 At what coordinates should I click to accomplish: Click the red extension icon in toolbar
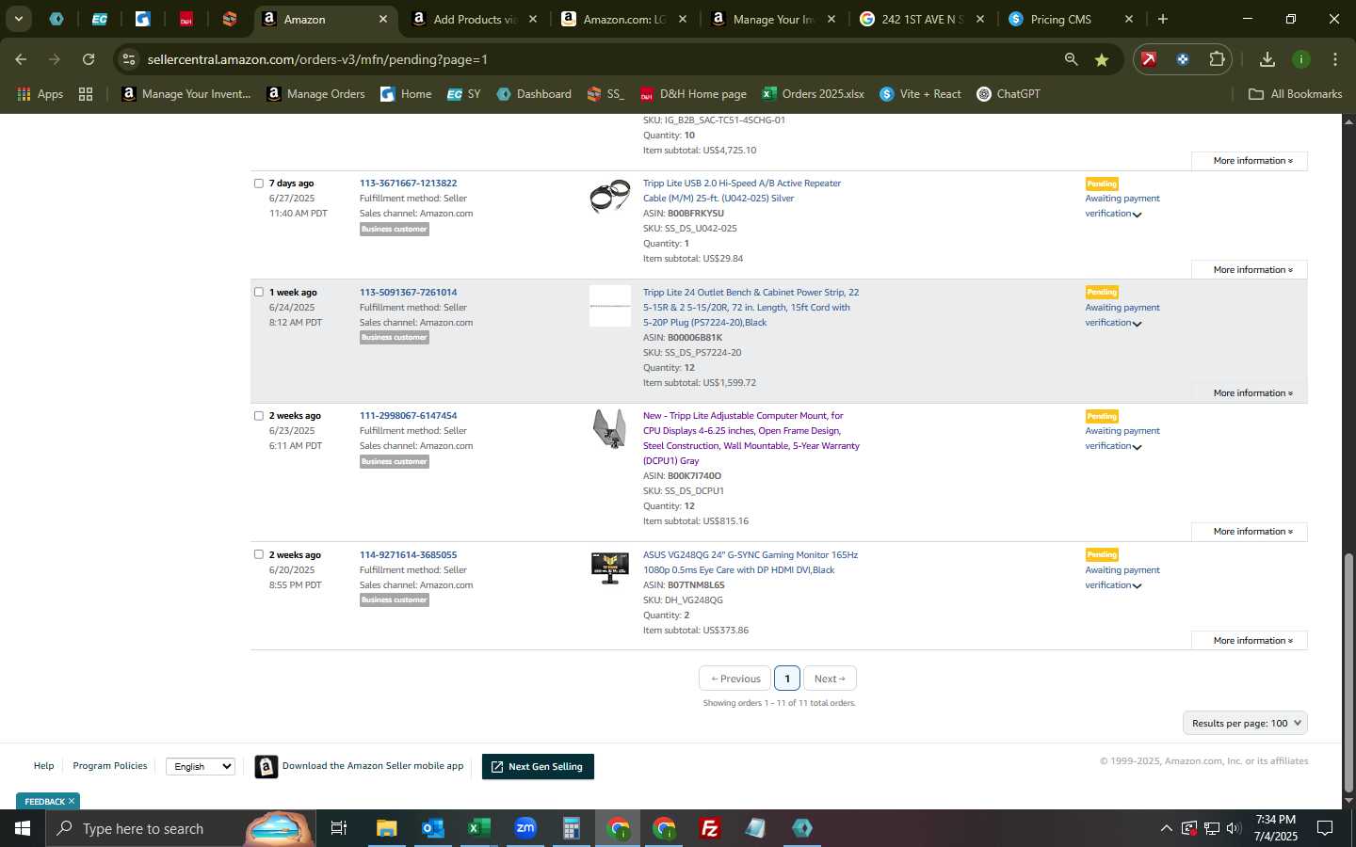[x=1149, y=59]
